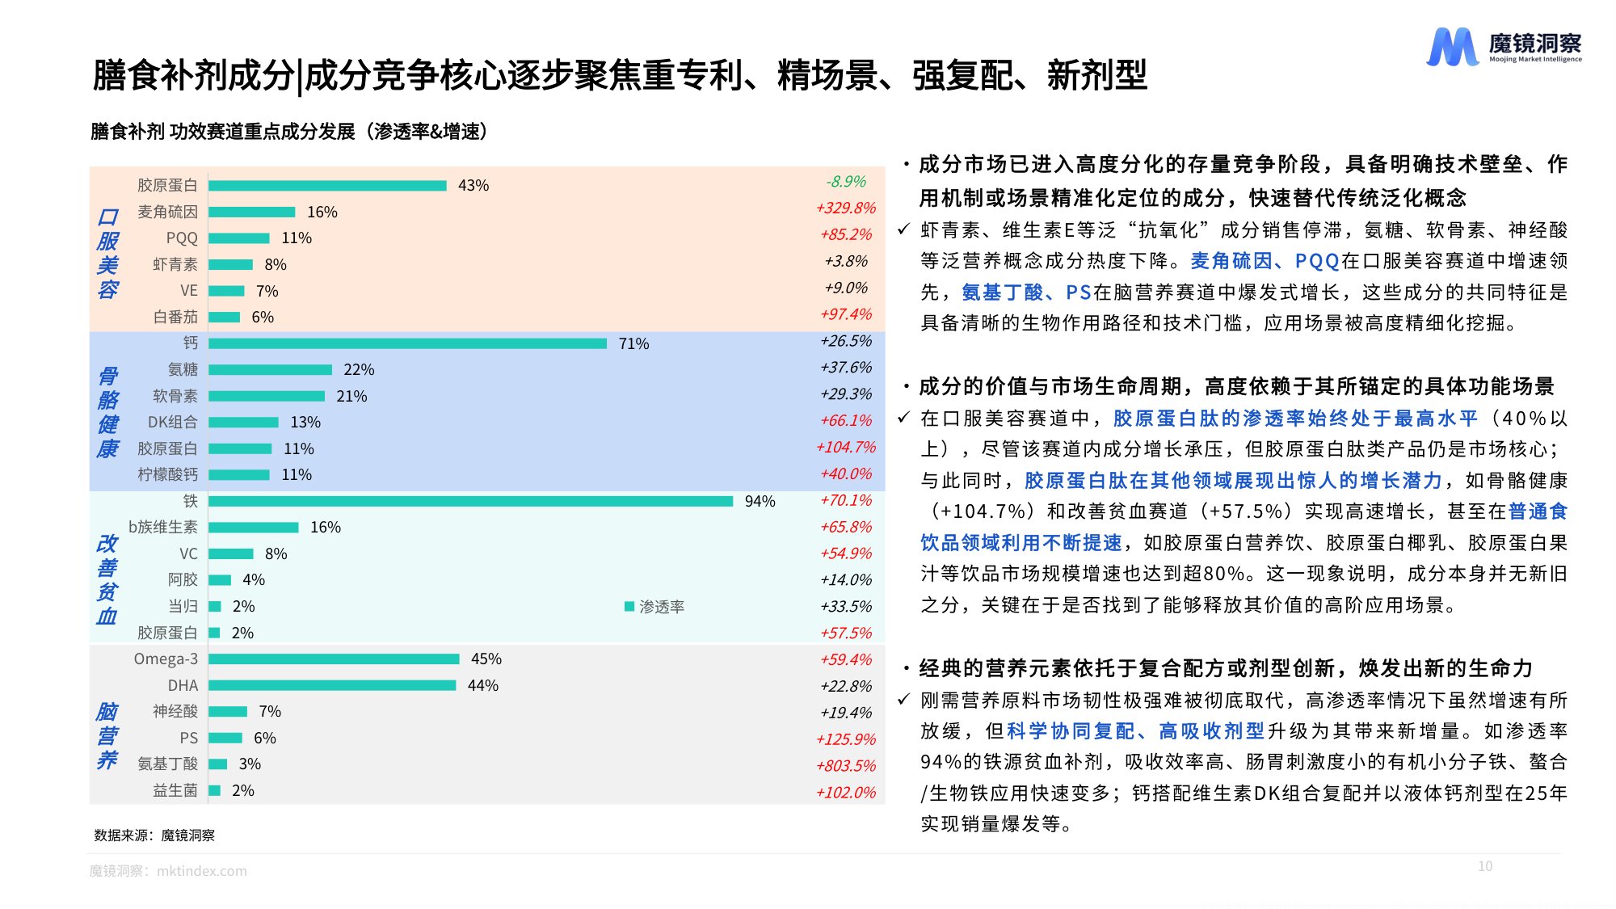Click the -8.9% growth value
1616x909 pixels.
pos(846,181)
